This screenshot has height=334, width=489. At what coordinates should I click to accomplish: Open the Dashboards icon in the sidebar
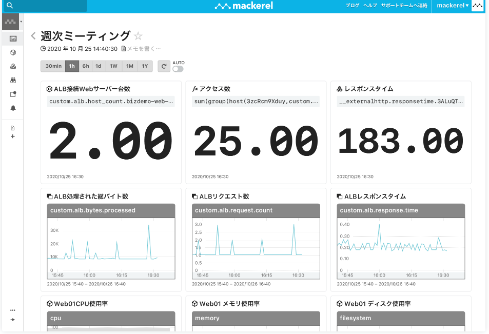click(x=13, y=38)
